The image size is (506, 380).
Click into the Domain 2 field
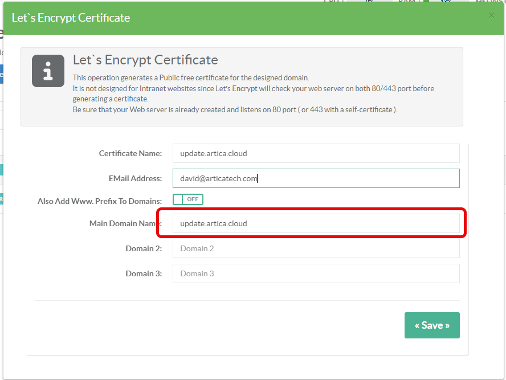316,248
